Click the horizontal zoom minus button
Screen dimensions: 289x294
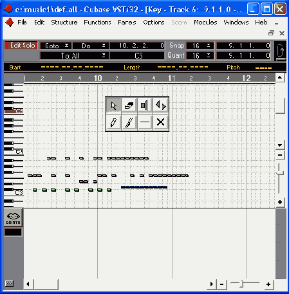pyautogui.click(x=222, y=284)
